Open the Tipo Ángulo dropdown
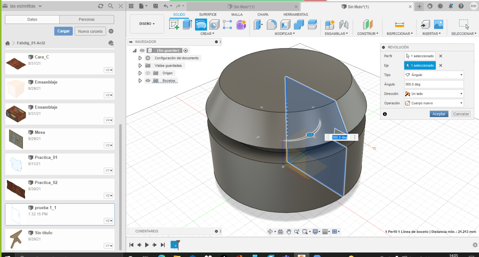This screenshot has width=479, height=257. pyautogui.click(x=434, y=75)
